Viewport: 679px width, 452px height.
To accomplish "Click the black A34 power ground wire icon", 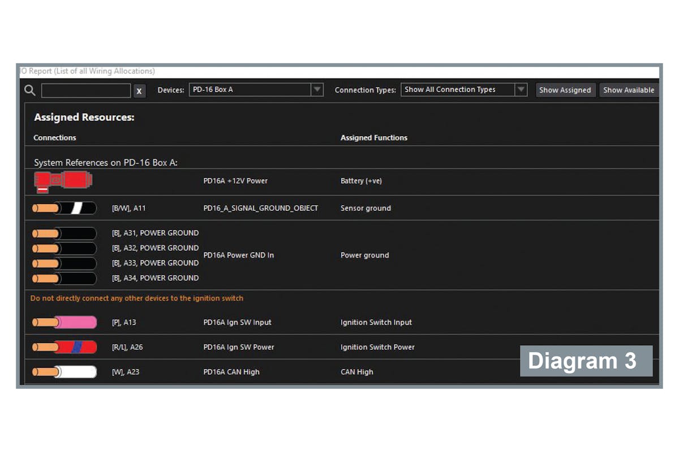I will point(64,279).
